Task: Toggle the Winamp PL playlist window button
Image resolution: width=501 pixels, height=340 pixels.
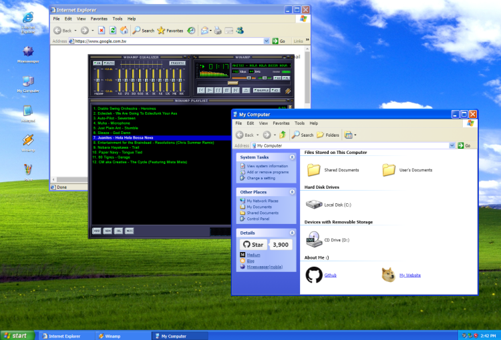Action: pyautogui.click(x=286, y=78)
